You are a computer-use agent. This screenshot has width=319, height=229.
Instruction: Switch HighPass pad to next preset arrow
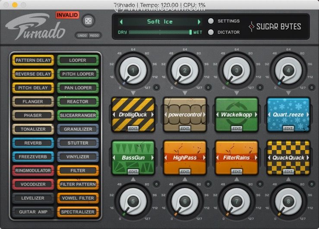(x=204, y=157)
